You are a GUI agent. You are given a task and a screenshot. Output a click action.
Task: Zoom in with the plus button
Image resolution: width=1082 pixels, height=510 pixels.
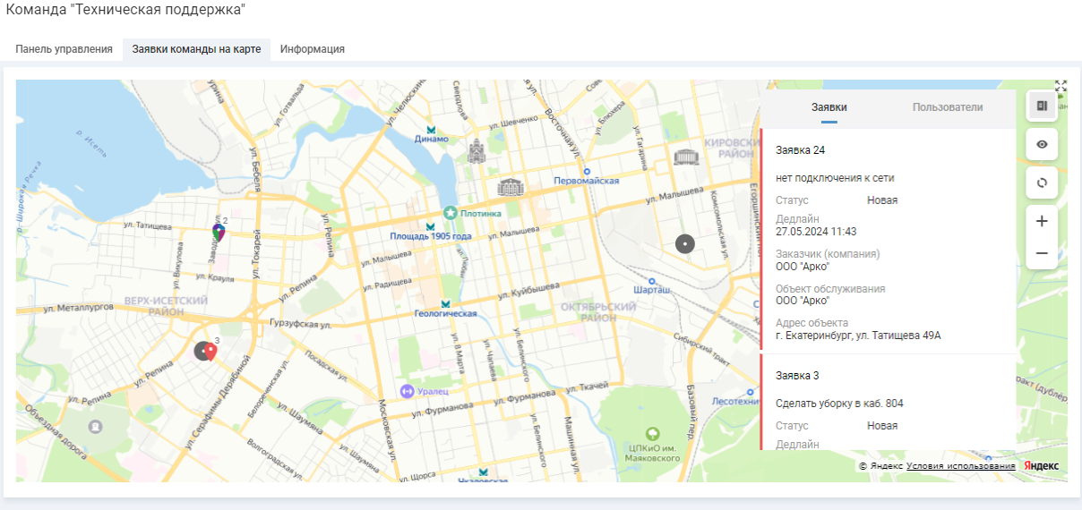tap(1042, 221)
